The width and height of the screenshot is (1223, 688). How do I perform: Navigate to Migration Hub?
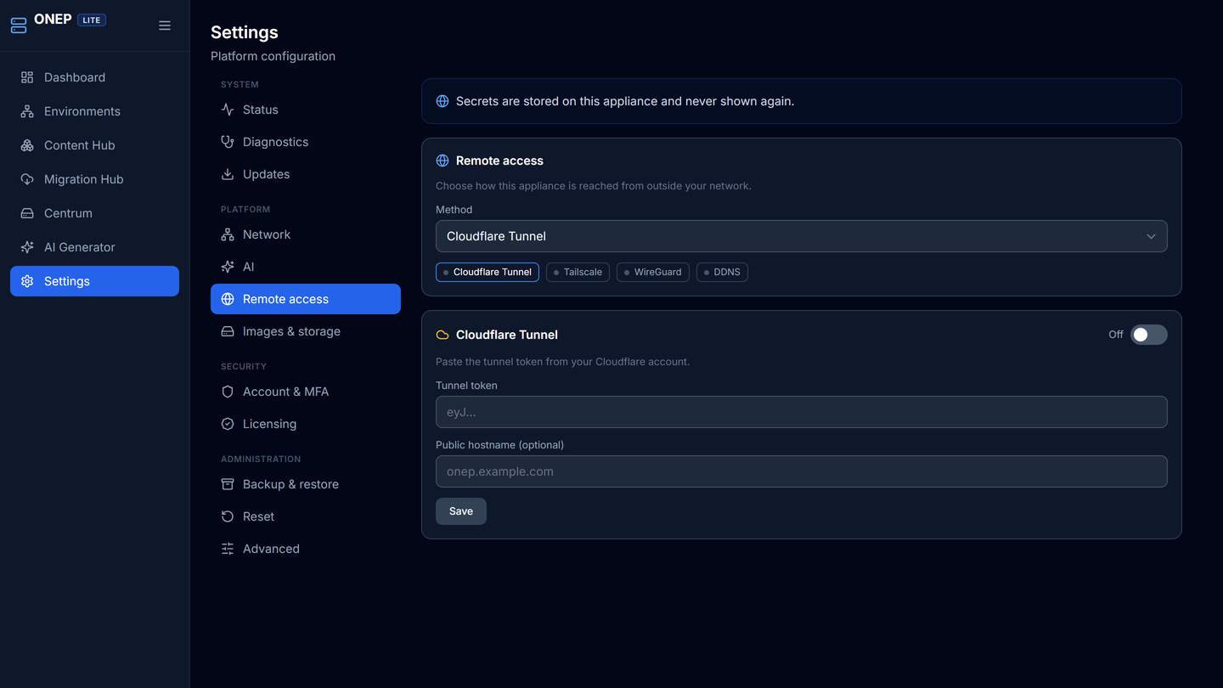point(94,179)
